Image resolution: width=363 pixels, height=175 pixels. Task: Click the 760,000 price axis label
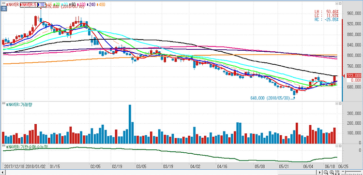(x=354, y=66)
